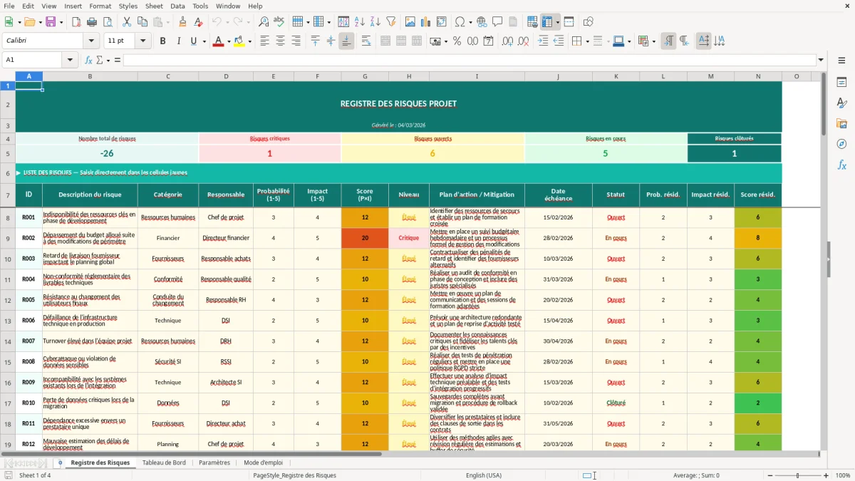Toggle bold formatting

[162, 41]
